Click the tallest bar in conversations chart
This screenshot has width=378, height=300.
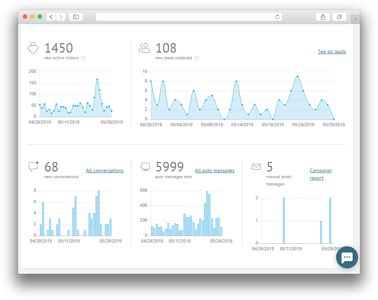point(99,213)
